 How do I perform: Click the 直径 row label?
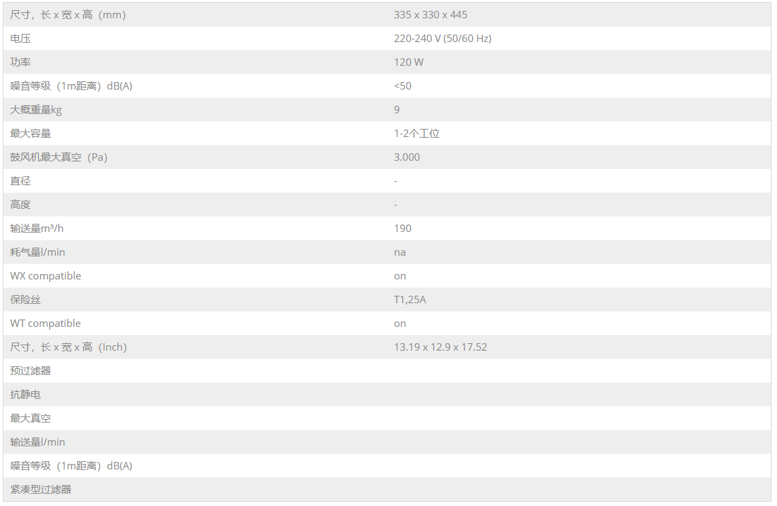20,181
